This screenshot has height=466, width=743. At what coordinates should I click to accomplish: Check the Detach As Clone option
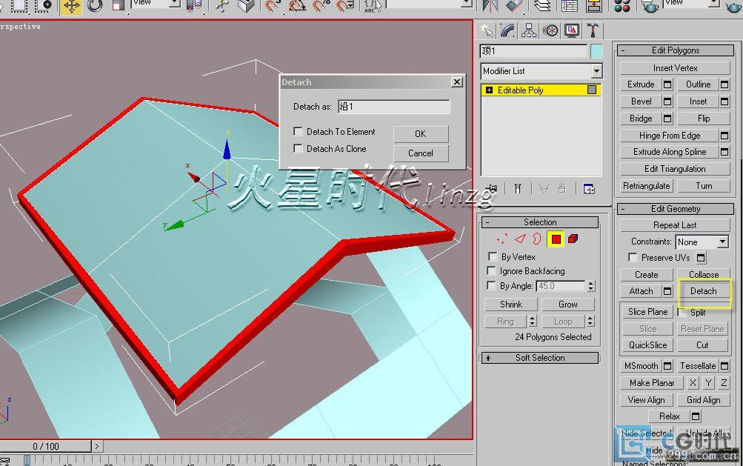(298, 149)
